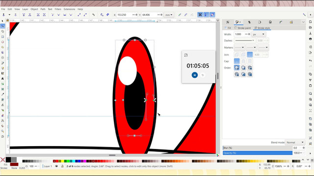314x176 pixels.
Task: Pick the Zoom magnifier tool in toolbox
Action: [x=2, y=131]
